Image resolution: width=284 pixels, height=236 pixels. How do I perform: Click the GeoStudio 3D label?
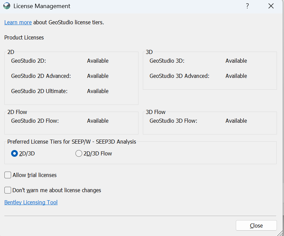click(x=167, y=61)
